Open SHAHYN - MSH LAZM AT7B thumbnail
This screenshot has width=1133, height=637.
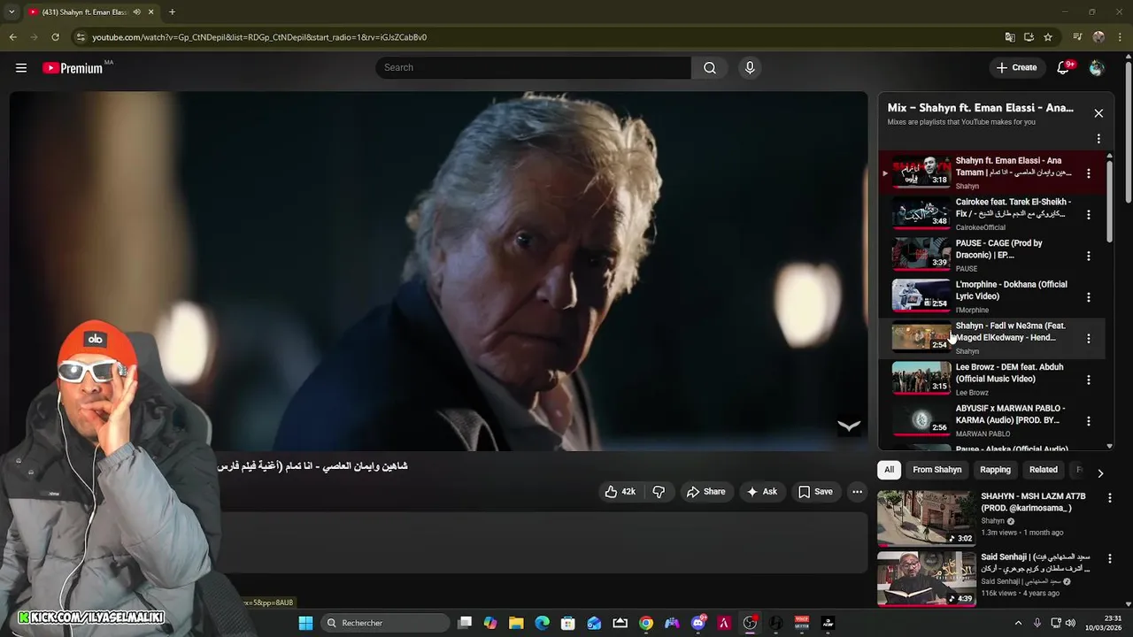(927, 518)
